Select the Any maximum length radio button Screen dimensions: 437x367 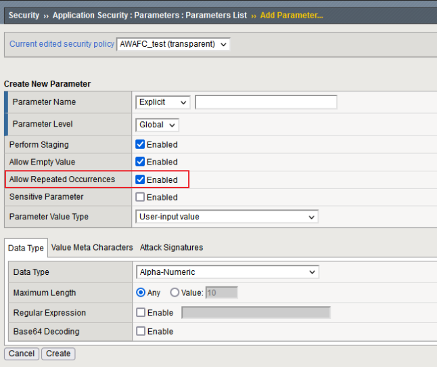[x=141, y=293]
